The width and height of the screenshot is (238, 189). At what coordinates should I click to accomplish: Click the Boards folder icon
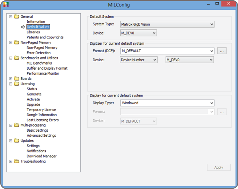tap(17, 78)
